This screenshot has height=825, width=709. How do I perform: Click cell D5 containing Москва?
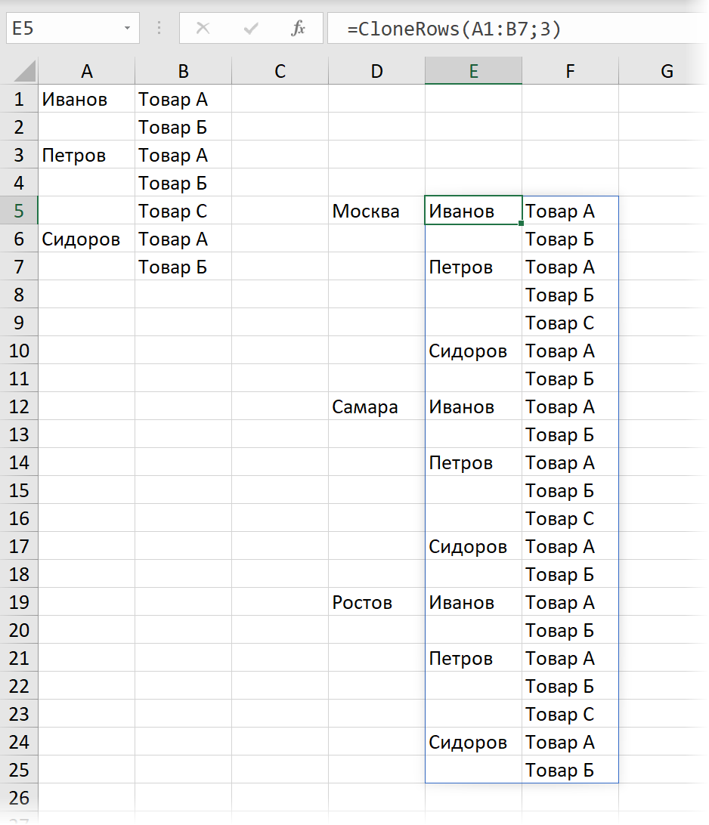(376, 211)
